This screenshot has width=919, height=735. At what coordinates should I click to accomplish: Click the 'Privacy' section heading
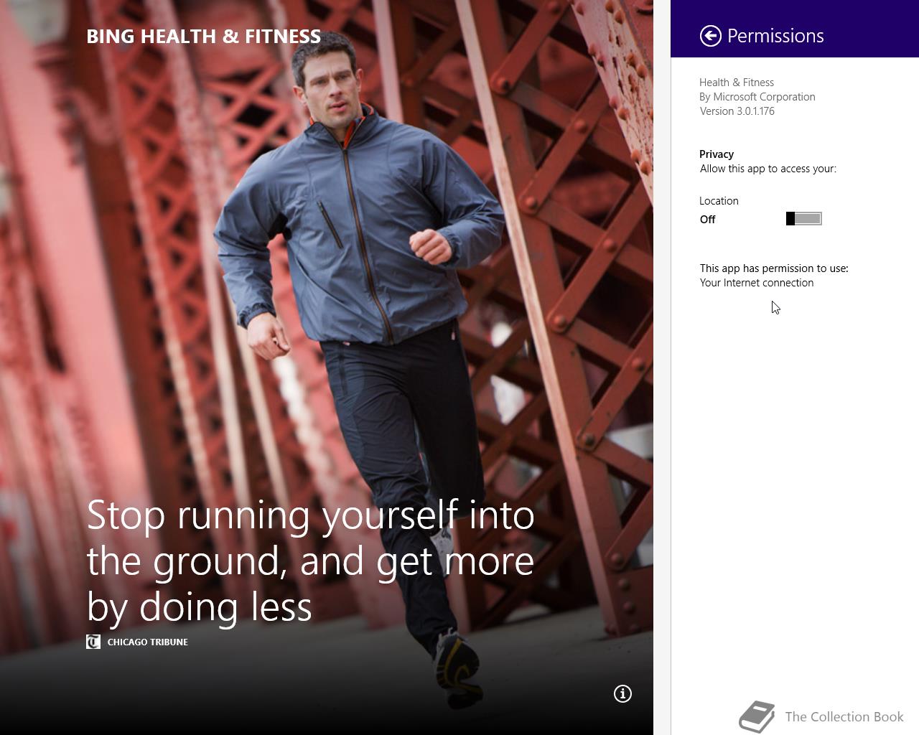coord(717,154)
